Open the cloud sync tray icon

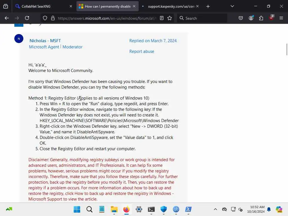pos(224,209)
